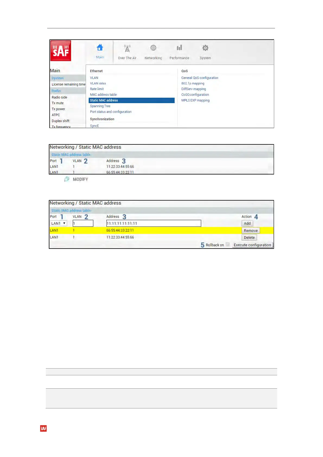Select 11:22:33:44:55:66 in the modify table
Screen dimensions: 323x457
pos(120,237)
